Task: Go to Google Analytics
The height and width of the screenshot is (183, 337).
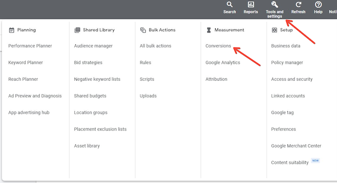Action: coord(223,63)
